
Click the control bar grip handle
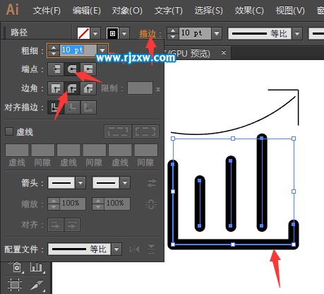[4, 33]
